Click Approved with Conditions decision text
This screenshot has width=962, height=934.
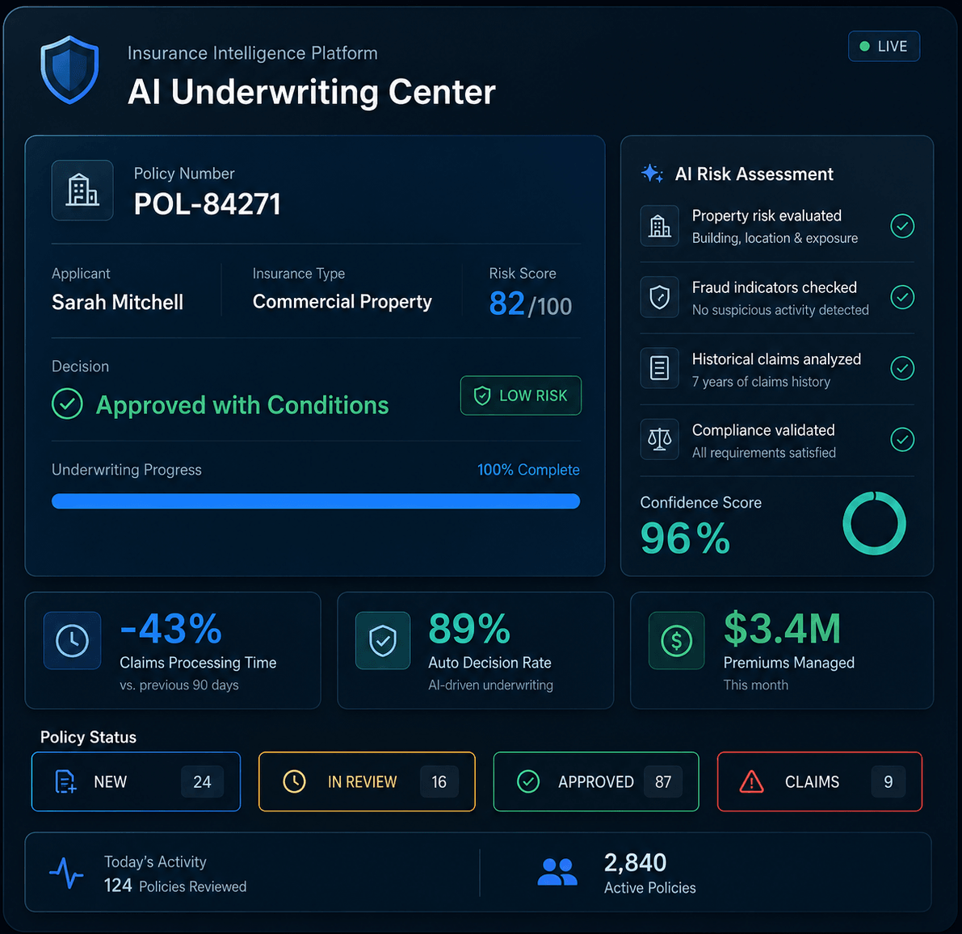(242, 404)
